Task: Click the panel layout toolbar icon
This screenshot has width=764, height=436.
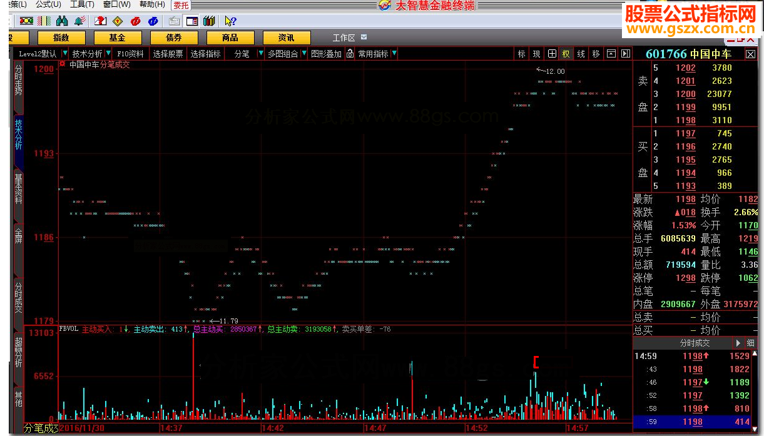Action: pyautogui.click(x=191, y=21)
